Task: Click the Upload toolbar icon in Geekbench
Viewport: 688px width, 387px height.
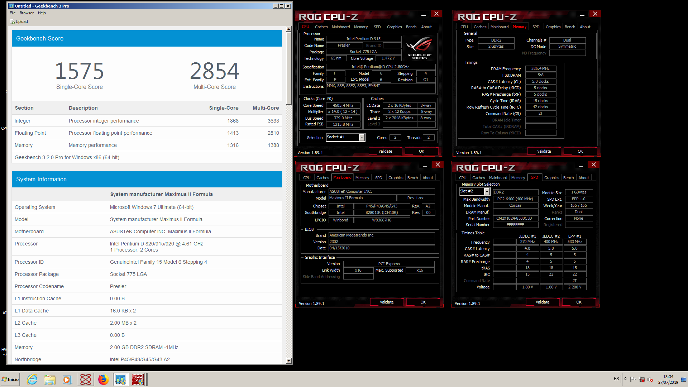Action: pos(19,21)
